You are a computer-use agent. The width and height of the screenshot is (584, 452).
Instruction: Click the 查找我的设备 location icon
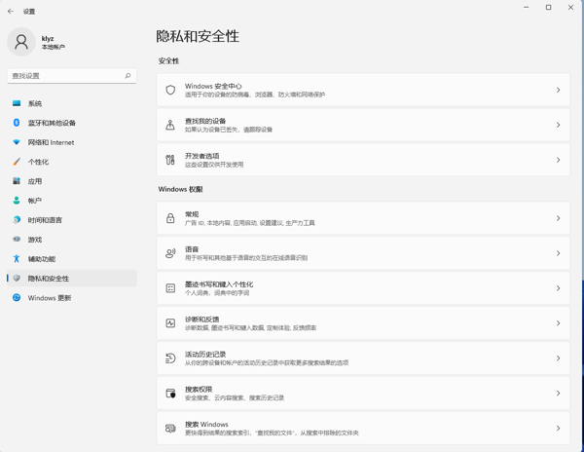170,125
